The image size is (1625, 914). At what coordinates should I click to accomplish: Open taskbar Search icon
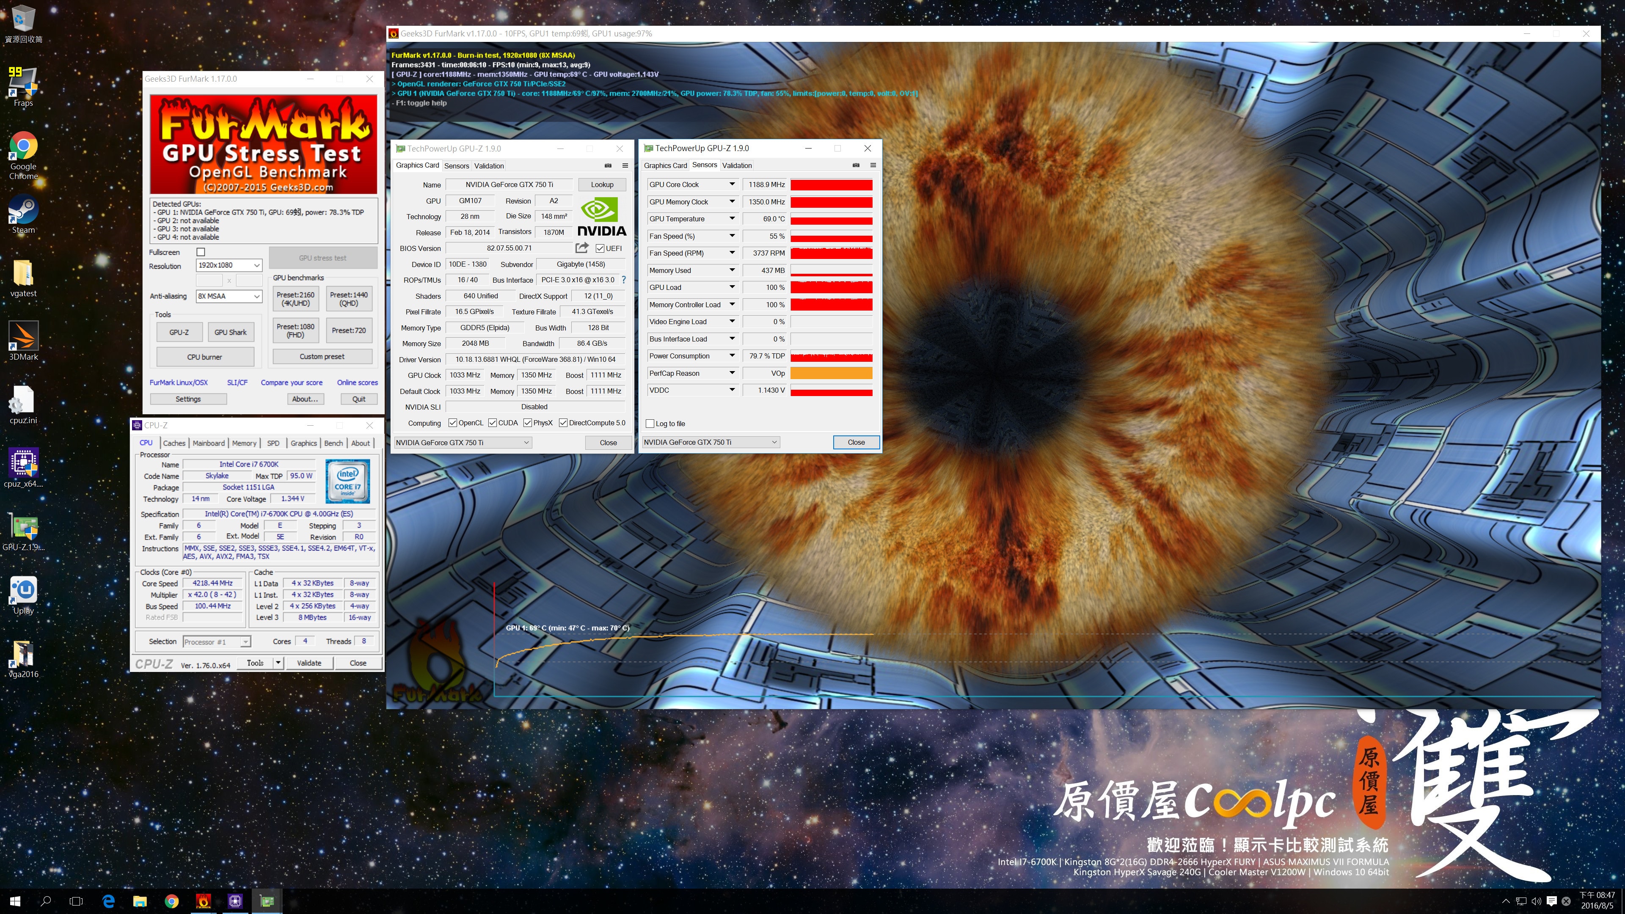coord(45,901)
